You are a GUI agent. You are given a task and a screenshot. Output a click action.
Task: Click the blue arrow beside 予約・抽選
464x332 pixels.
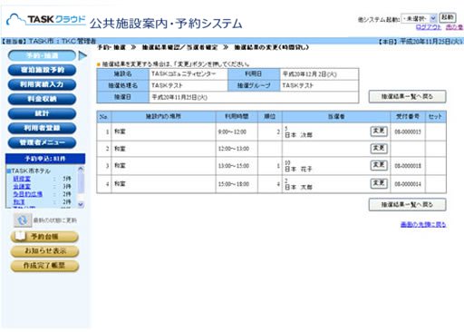(x=82, y=55)
